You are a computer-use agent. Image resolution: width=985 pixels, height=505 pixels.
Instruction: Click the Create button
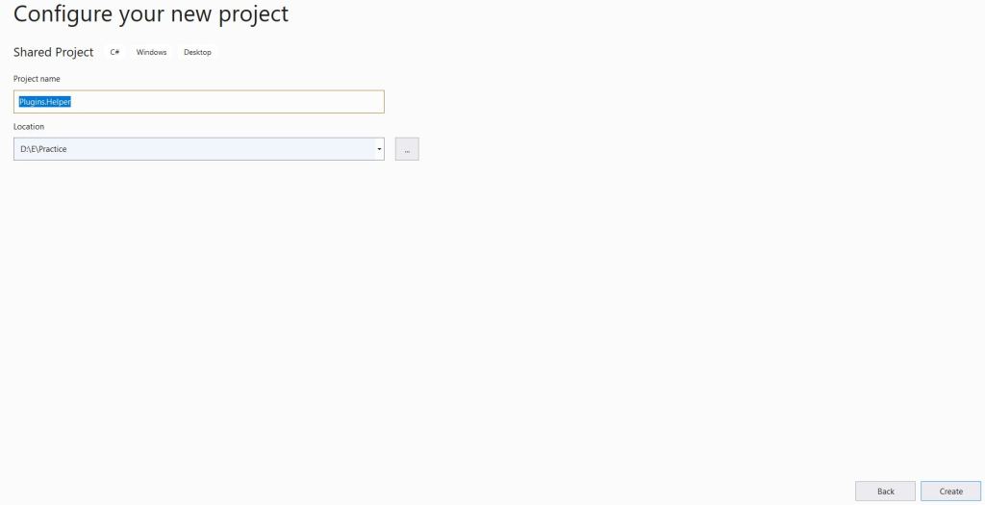(950, 492)
